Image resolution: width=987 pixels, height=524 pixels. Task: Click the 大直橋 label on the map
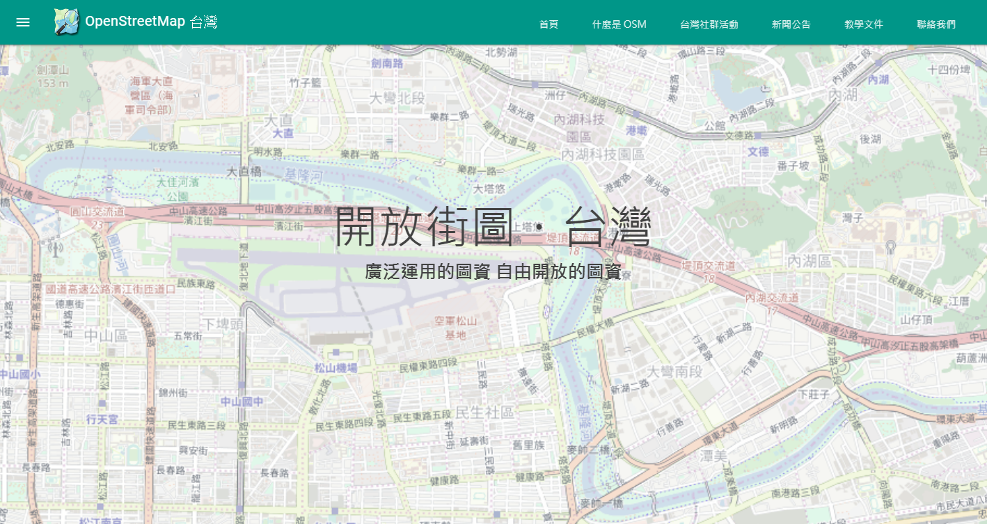point(244,170)
